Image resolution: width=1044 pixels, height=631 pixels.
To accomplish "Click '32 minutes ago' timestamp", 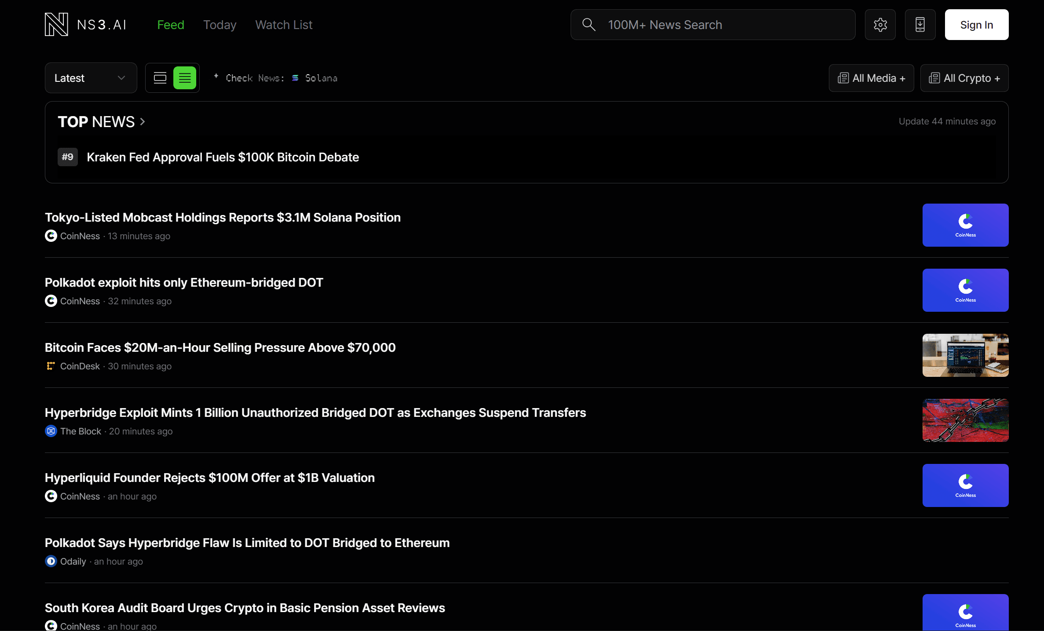I will click(140, 301).
